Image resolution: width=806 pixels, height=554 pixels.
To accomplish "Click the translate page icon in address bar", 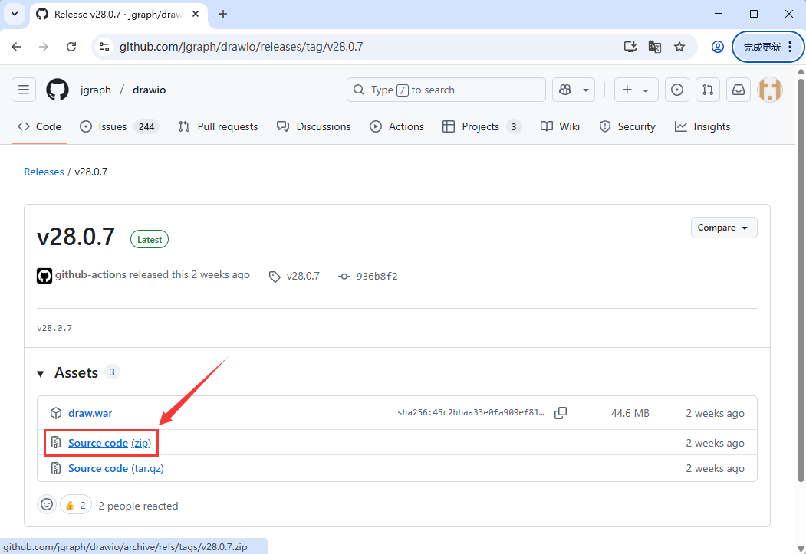I will point(654,47).
